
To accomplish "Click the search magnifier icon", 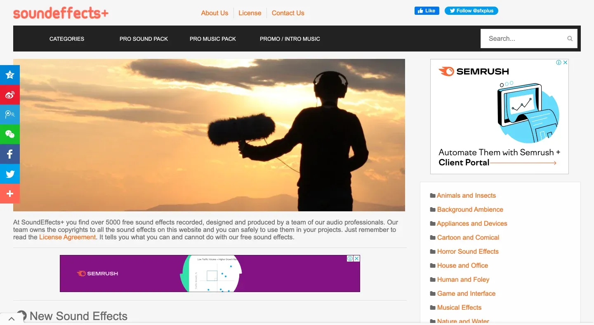I will pyautogui.click(x=570, y=39).
